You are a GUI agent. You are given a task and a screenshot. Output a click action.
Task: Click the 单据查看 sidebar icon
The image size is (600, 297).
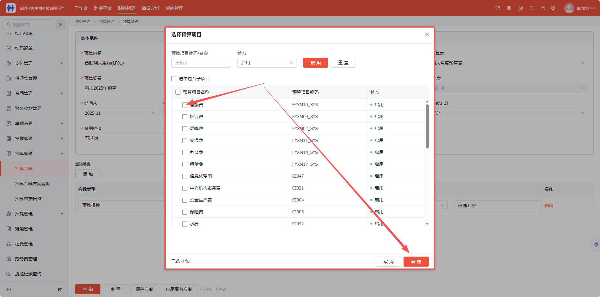9,123
